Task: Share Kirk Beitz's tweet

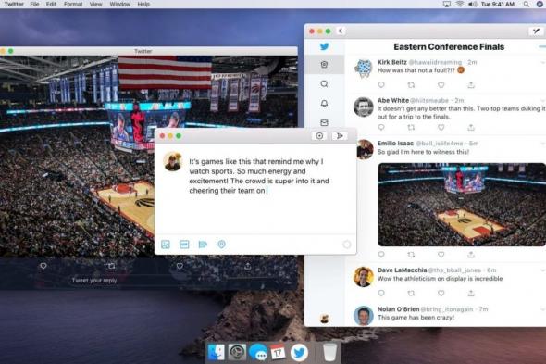Action: point(471,84)
